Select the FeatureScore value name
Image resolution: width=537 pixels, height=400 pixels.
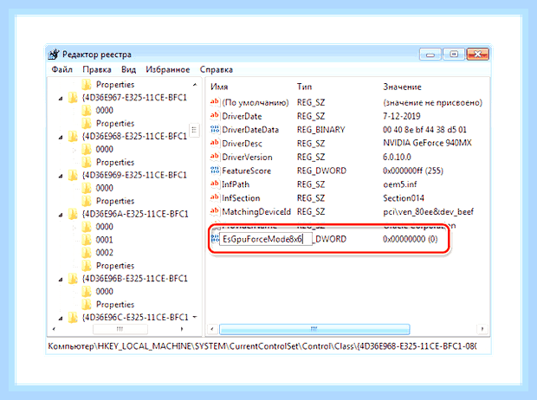point(246,171)
